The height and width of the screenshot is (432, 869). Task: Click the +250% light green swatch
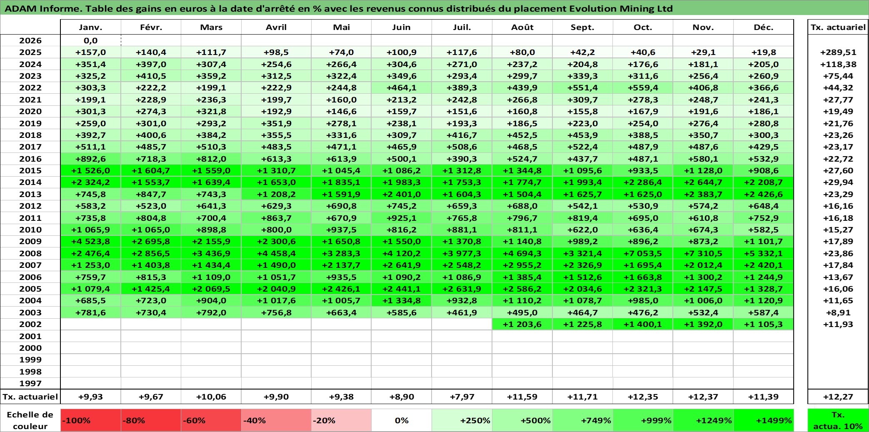462,420
